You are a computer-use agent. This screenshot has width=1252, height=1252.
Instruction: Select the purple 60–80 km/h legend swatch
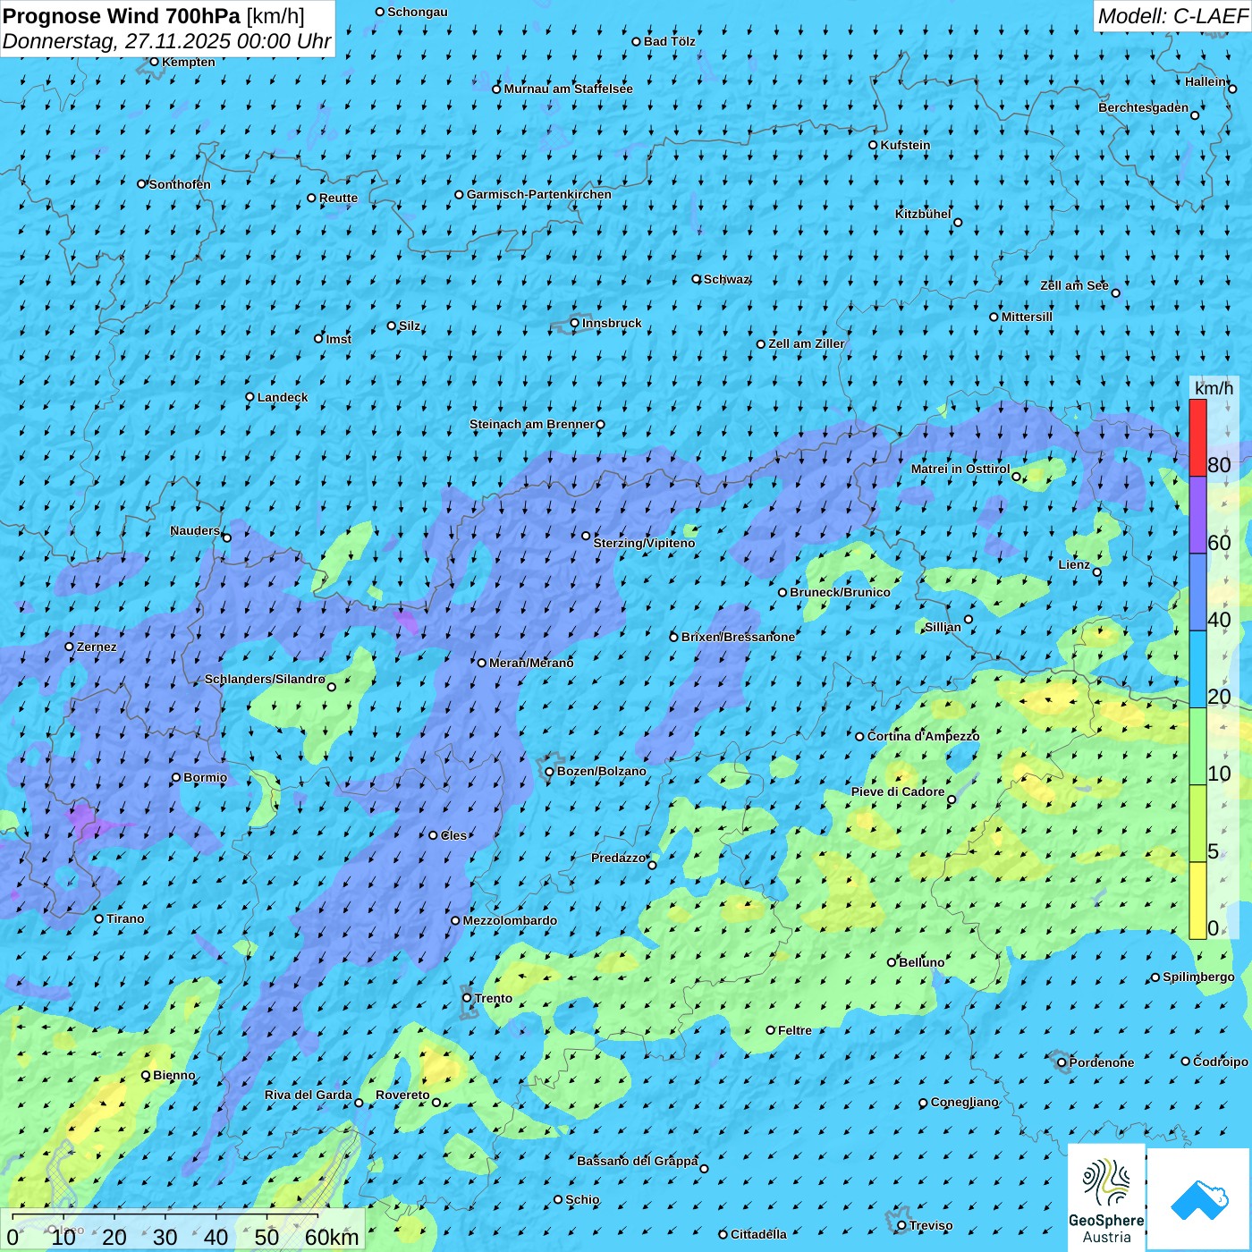pyautogui.click(x=1197, y=515)
